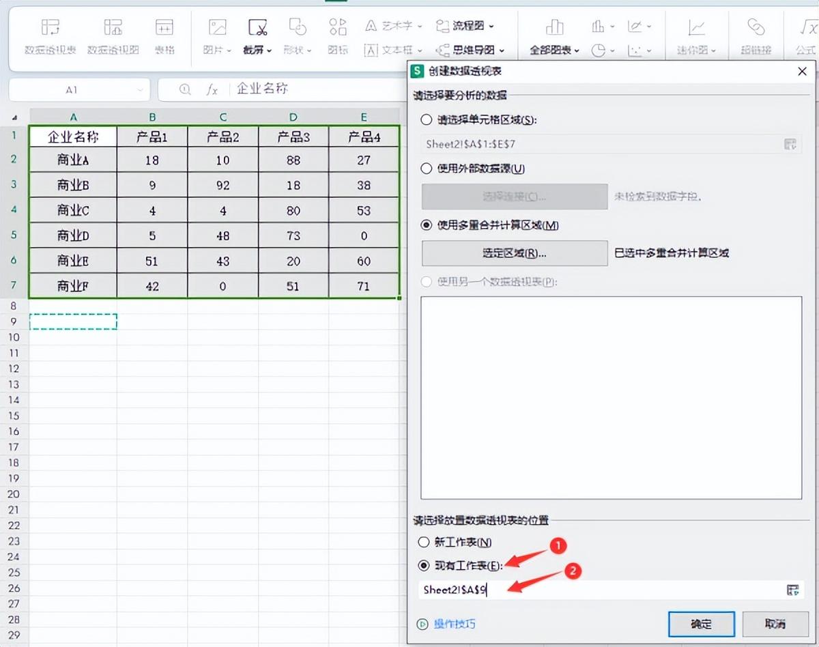Select the 使用外部数据源 radio option
Image resolution: width=819 pixels, height=647 pixels.
427,169
